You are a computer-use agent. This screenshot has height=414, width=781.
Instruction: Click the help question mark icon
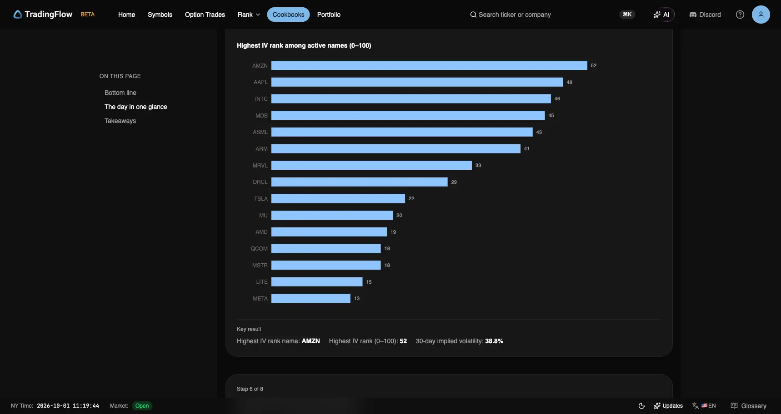tap(740, 15)
